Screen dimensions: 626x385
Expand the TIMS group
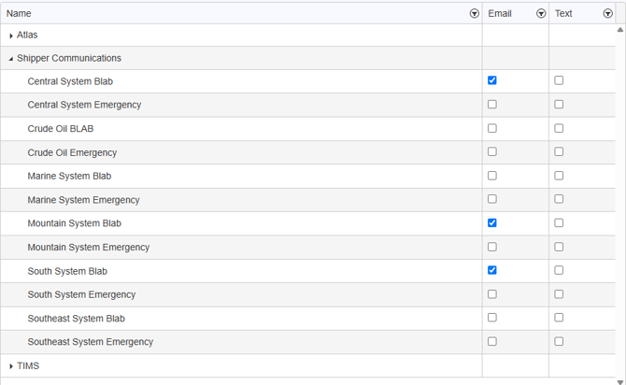coord(11,366)
